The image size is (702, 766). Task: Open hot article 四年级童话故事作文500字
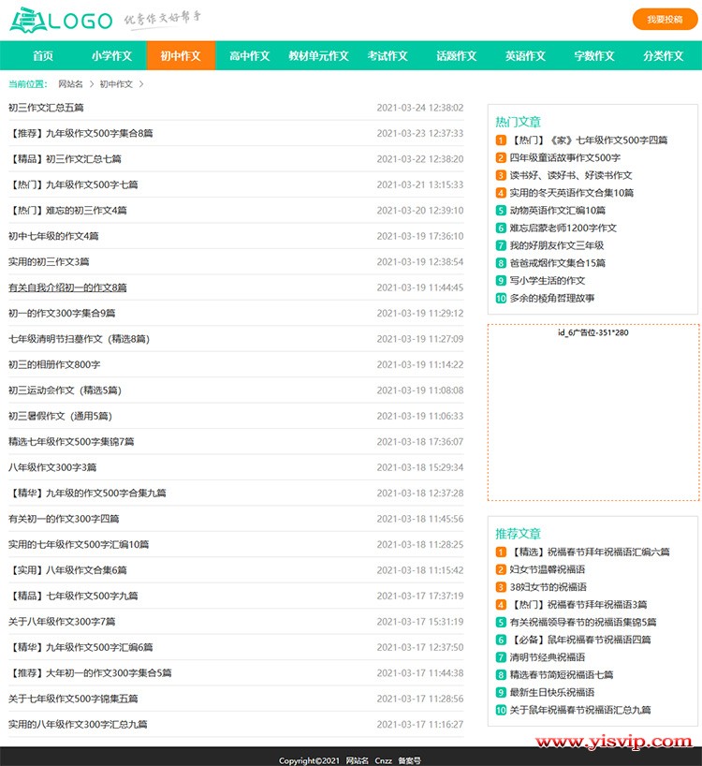564,158
